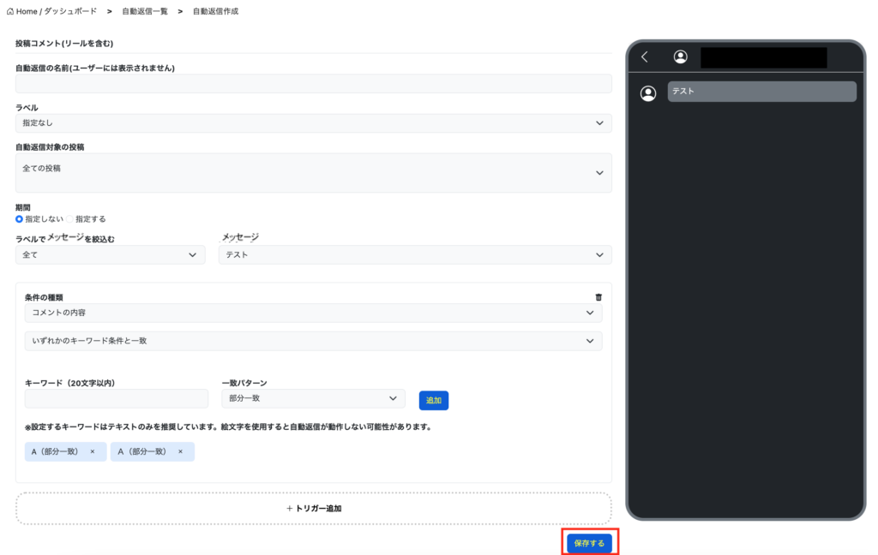The width and height of the screenshot is (878, 555).
Task: Click the ＋トリガー追加 button
Action: coord(313,508)
